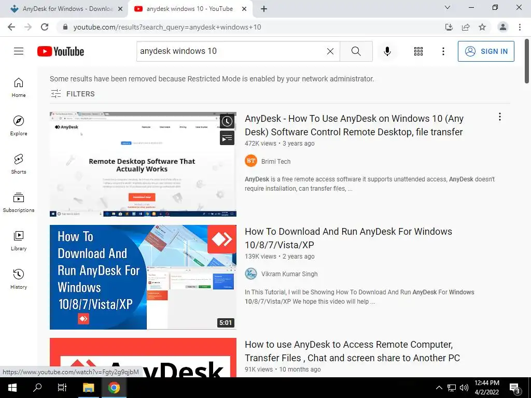Open the 'Remote Desktop Software' video thumbnail

coord(143,164)
